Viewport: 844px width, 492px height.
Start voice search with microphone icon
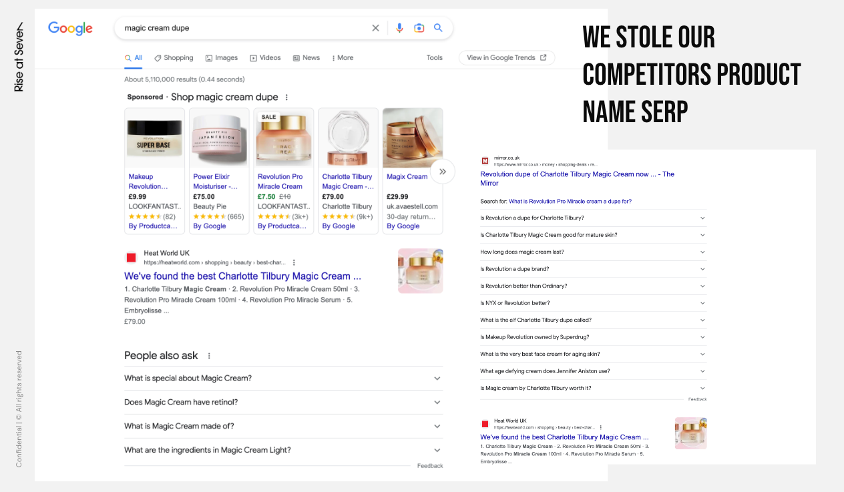pos(399,28)
